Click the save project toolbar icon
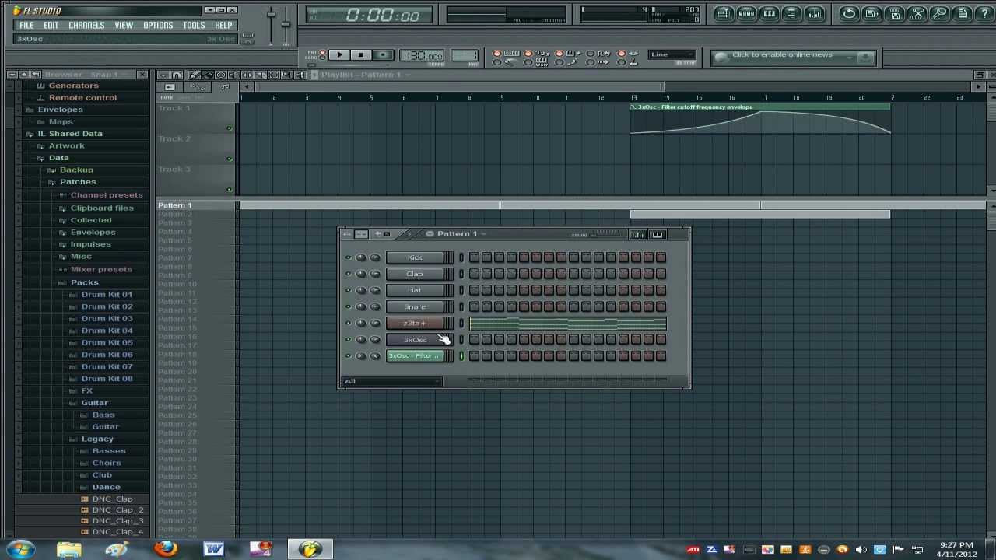Viewport: 996px width, 560px height. pos(872,13)
